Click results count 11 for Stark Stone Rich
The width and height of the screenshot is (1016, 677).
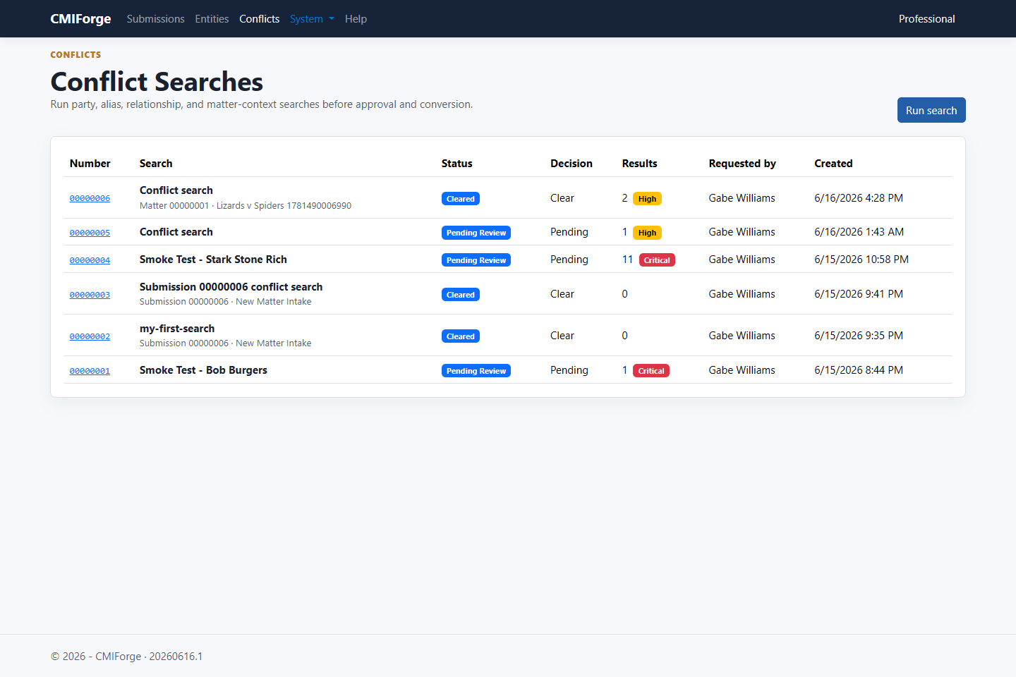(627, 260)
